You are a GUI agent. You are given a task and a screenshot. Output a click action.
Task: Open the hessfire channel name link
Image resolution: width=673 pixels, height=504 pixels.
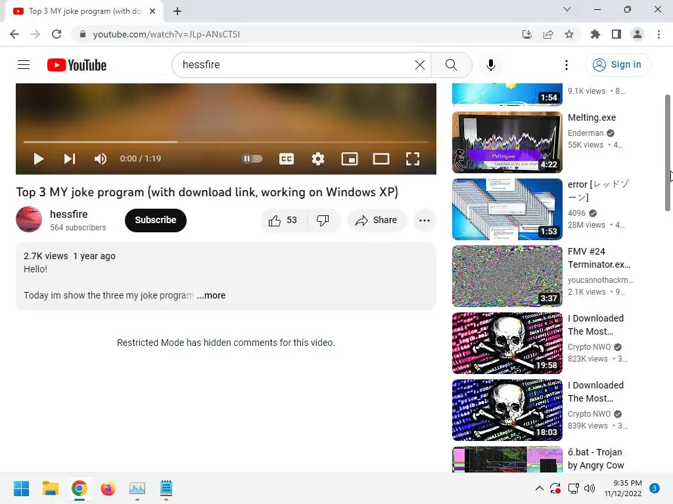click(x=68, y=214)
